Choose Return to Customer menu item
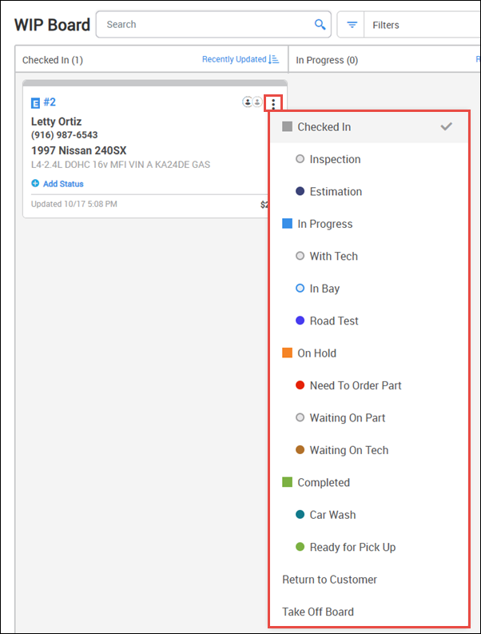This screenshot has width=481, height=634. (329, 580)
